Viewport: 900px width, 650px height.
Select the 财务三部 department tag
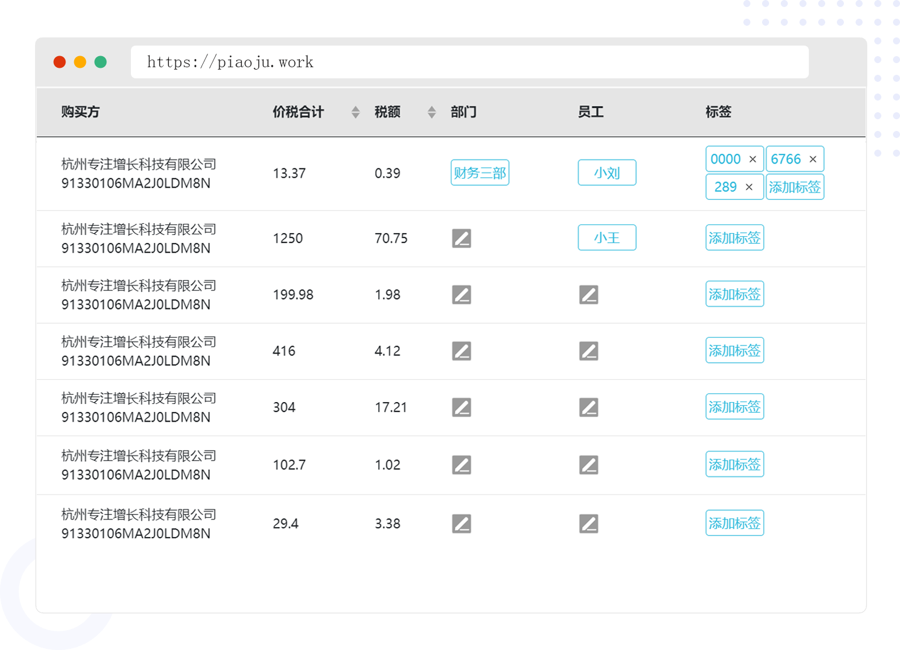pos(480,173)
